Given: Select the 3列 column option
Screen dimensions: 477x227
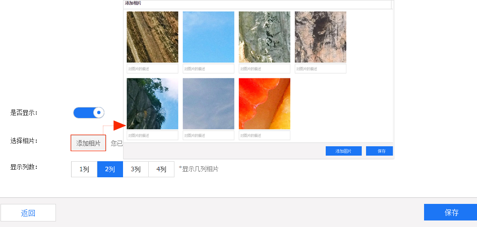Looking at the screenshot, I should [x=136, y=169].
